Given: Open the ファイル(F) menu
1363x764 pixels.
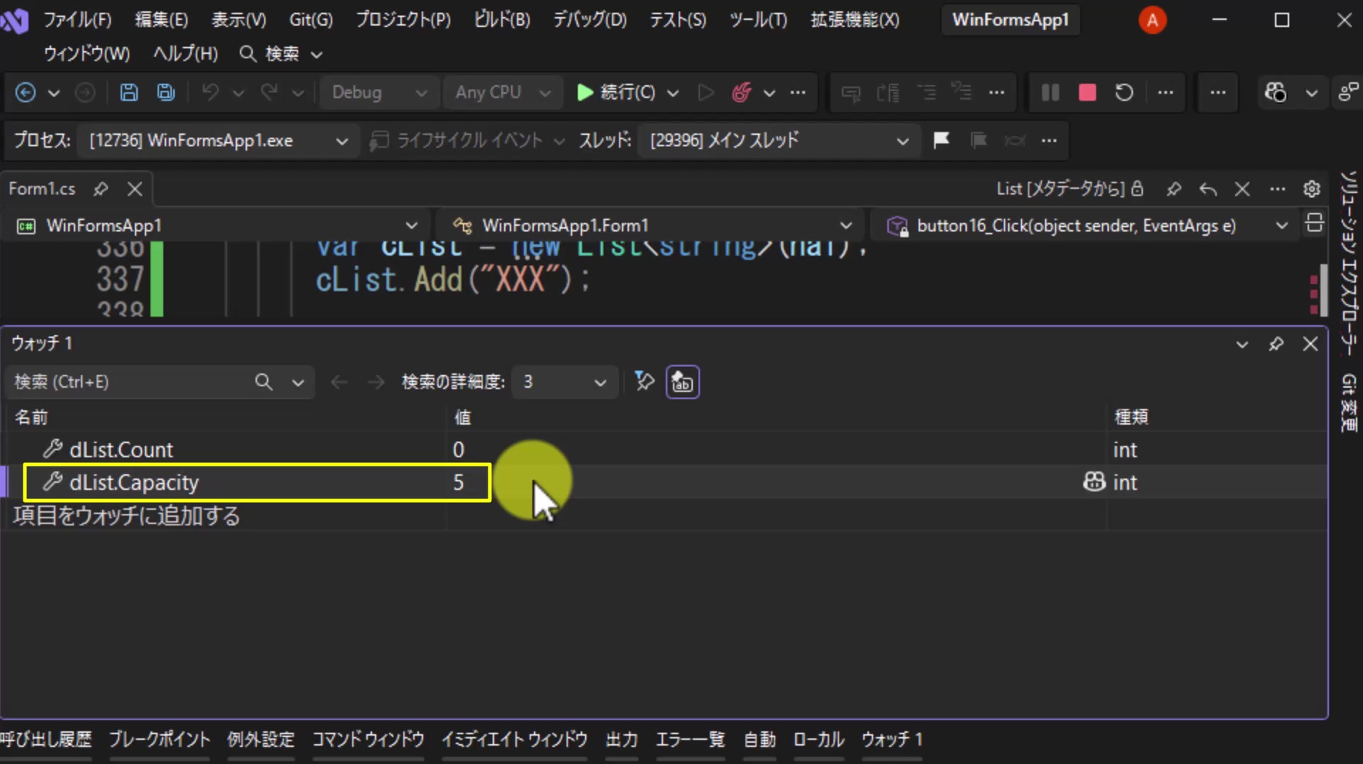Looking at the screenshot, I should (x=77, y=20).
